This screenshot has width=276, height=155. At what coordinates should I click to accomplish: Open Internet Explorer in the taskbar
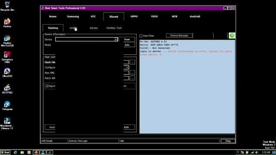click(x=16, y=152)
